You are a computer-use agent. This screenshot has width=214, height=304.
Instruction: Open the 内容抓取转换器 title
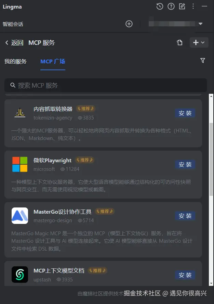pyautogui.click(x=53, y=109)
